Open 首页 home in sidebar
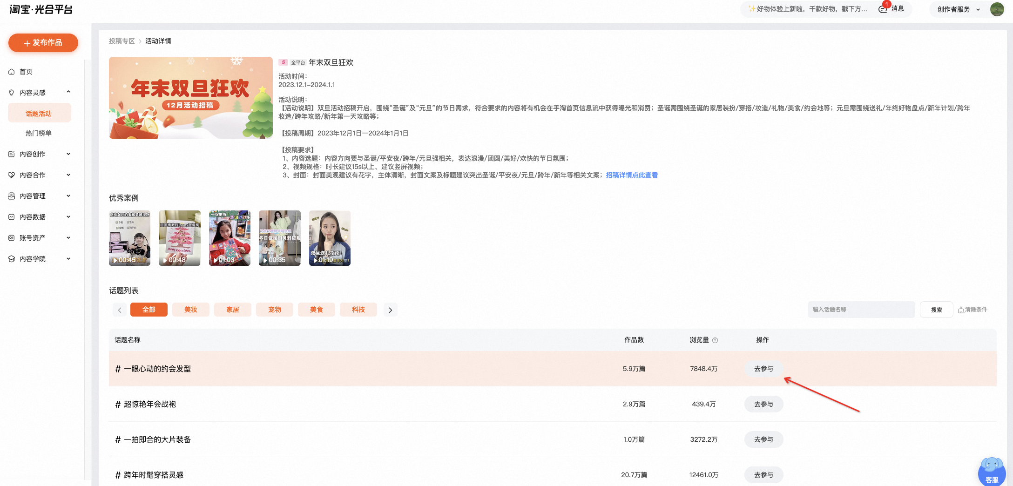This screenshot has height=486, width=1013. tap(26, 72)
